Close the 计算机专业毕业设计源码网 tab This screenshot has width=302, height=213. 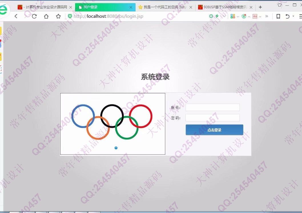tap(71, 7)
